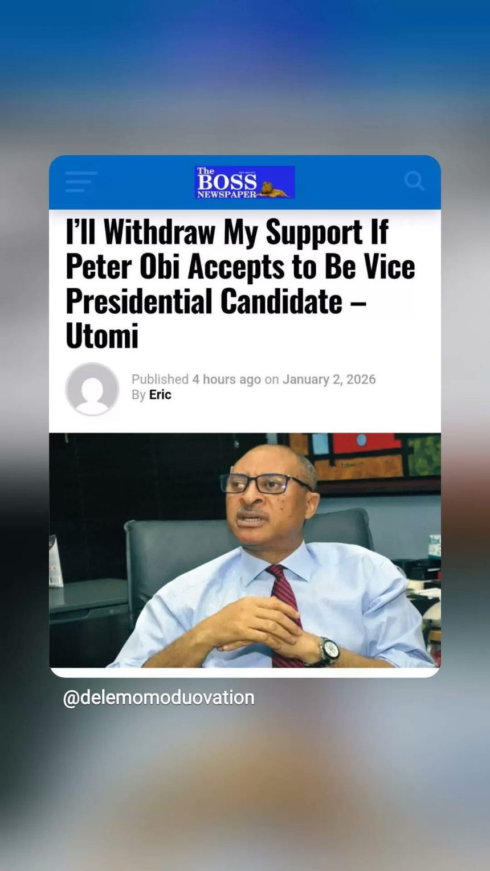This screenshot has width=490, height=871.
Task: Open the hamburger menu in the blue header
Action: coord(81,182)
